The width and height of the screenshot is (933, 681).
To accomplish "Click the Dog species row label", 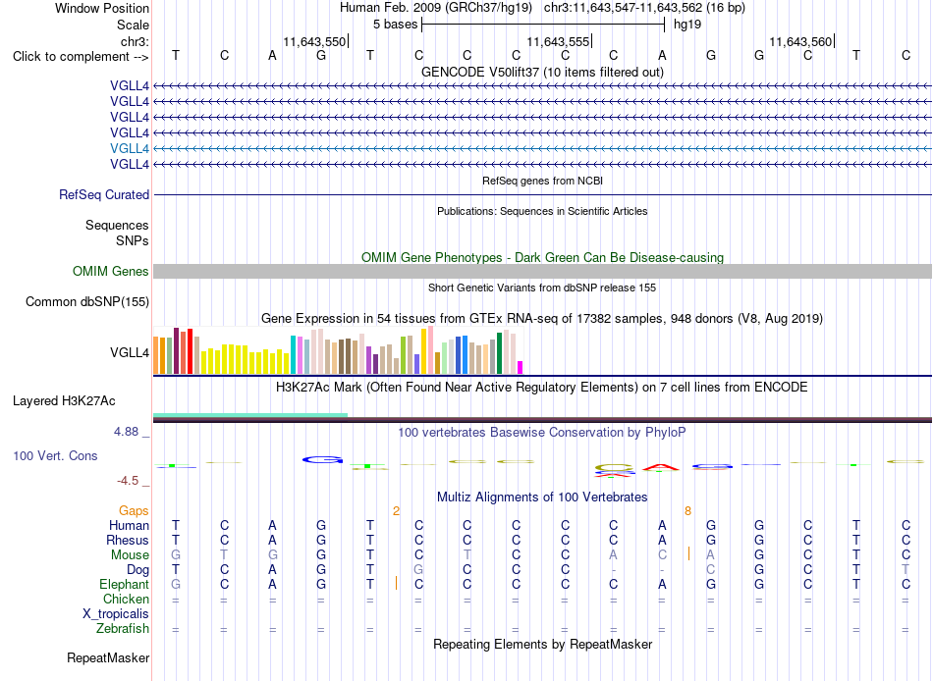I will (x=137, y=570).
